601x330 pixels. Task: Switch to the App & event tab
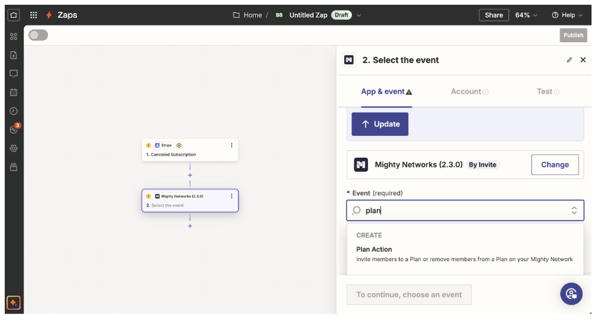click(x=386, y=92)
